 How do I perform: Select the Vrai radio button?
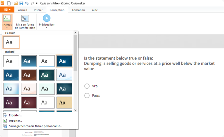[x=87, y=86]
